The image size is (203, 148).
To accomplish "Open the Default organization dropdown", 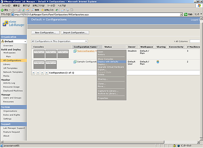I will click(x=24, y=41).
